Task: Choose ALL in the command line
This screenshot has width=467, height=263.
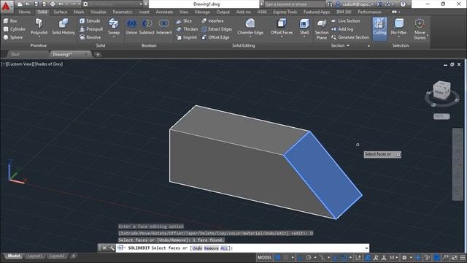Action: [x=224, y=248]
